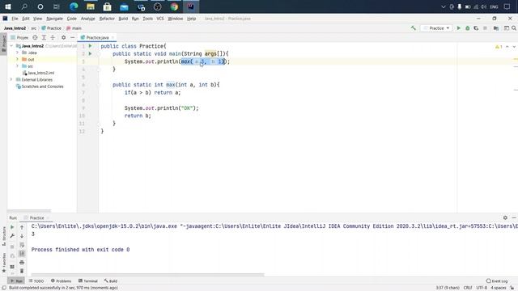Open the Project view selector dropdown
Image resolution: width=518 pixels, height=291 pixels.
(x=19, y=38)
